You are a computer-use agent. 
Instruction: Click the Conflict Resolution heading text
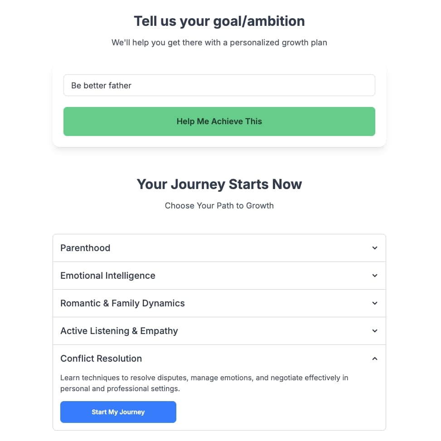pyautogui.click(x=101, y=359)
